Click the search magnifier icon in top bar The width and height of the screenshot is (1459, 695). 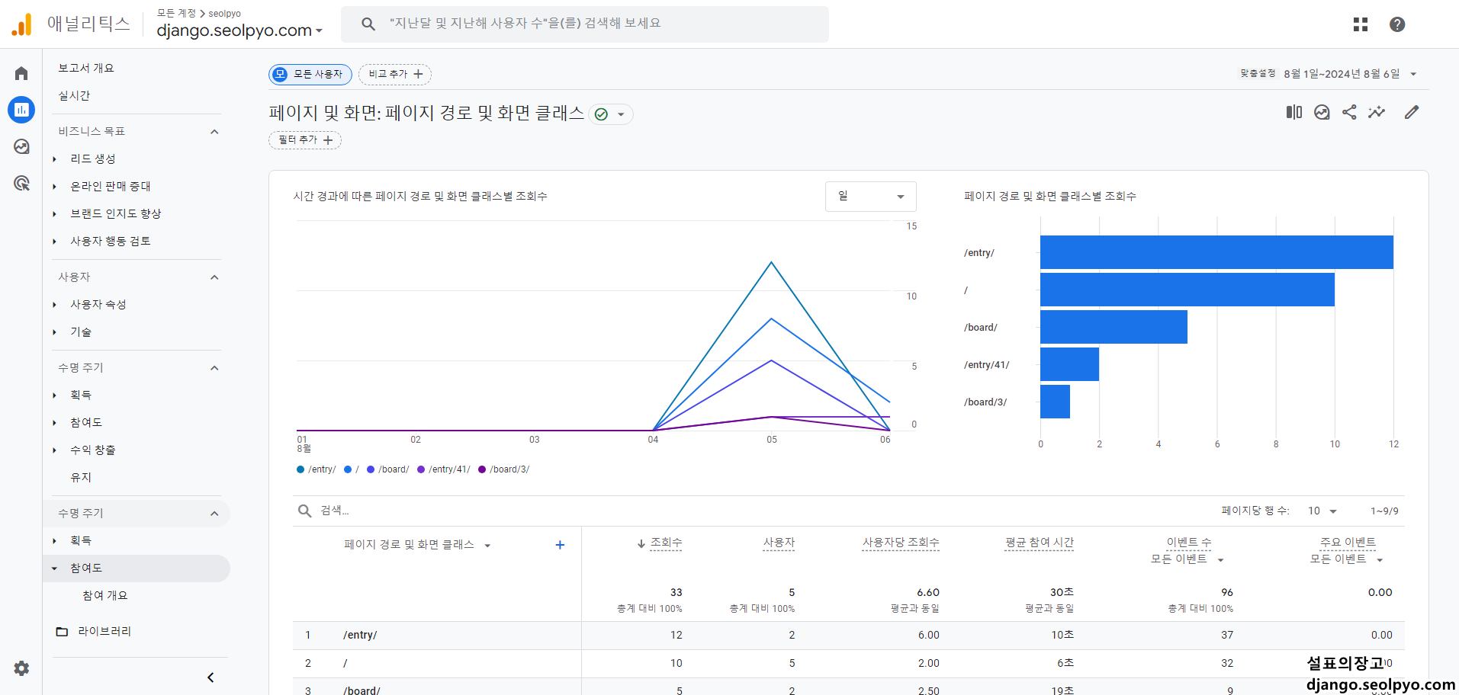tap(368, 24)
